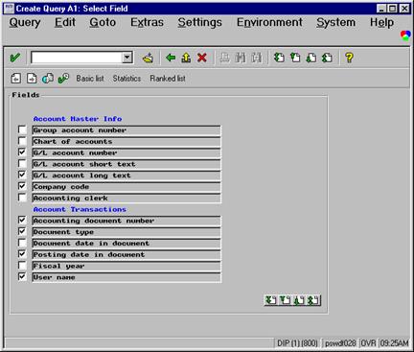The width and height of the screenshot is (414, 352).
Task: Click the pswdf028 server status entry
Action: click(x=340, y=343)
